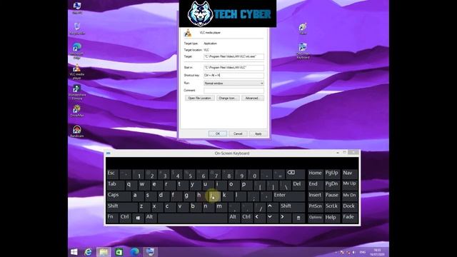Toggle the Fade key on the keyboard

click(x=349, y=218)
